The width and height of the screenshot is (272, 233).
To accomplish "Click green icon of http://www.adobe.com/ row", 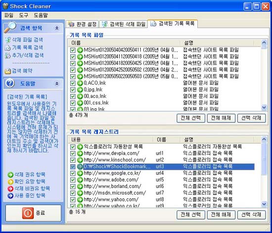I will click(80, 180).
